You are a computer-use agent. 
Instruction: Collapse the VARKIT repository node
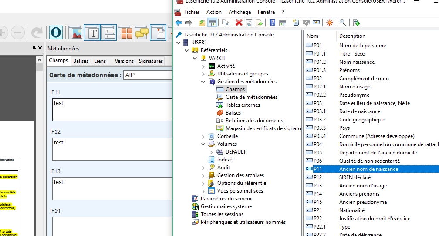(x=195, y=58)
